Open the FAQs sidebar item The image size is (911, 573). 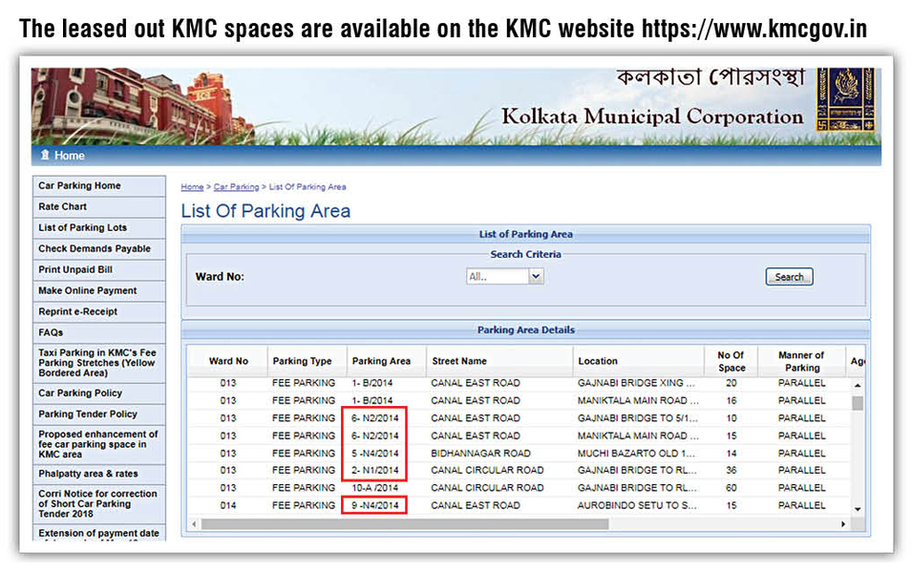click(51, 332)
